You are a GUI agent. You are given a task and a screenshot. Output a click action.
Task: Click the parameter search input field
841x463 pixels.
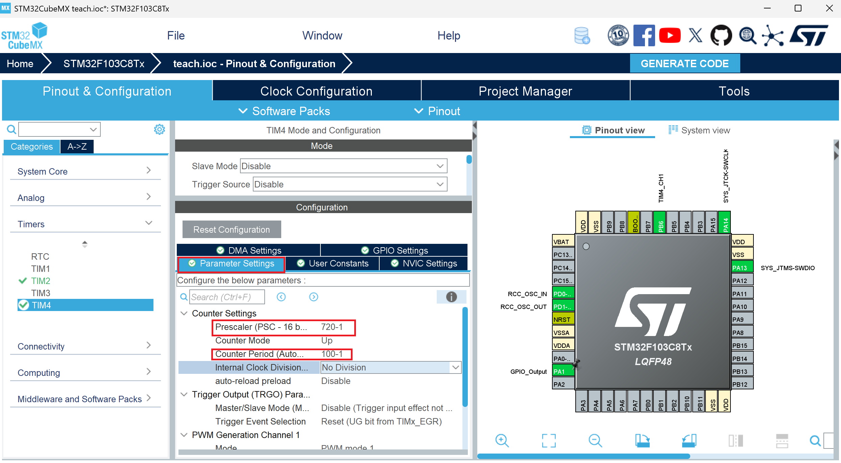click(x=226, y=297)
